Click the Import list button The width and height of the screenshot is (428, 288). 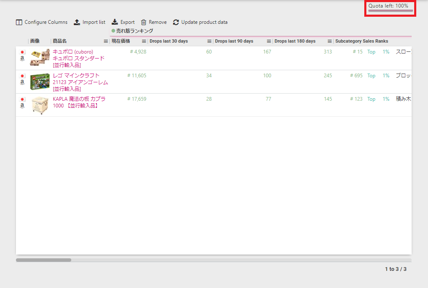[90, 22]
